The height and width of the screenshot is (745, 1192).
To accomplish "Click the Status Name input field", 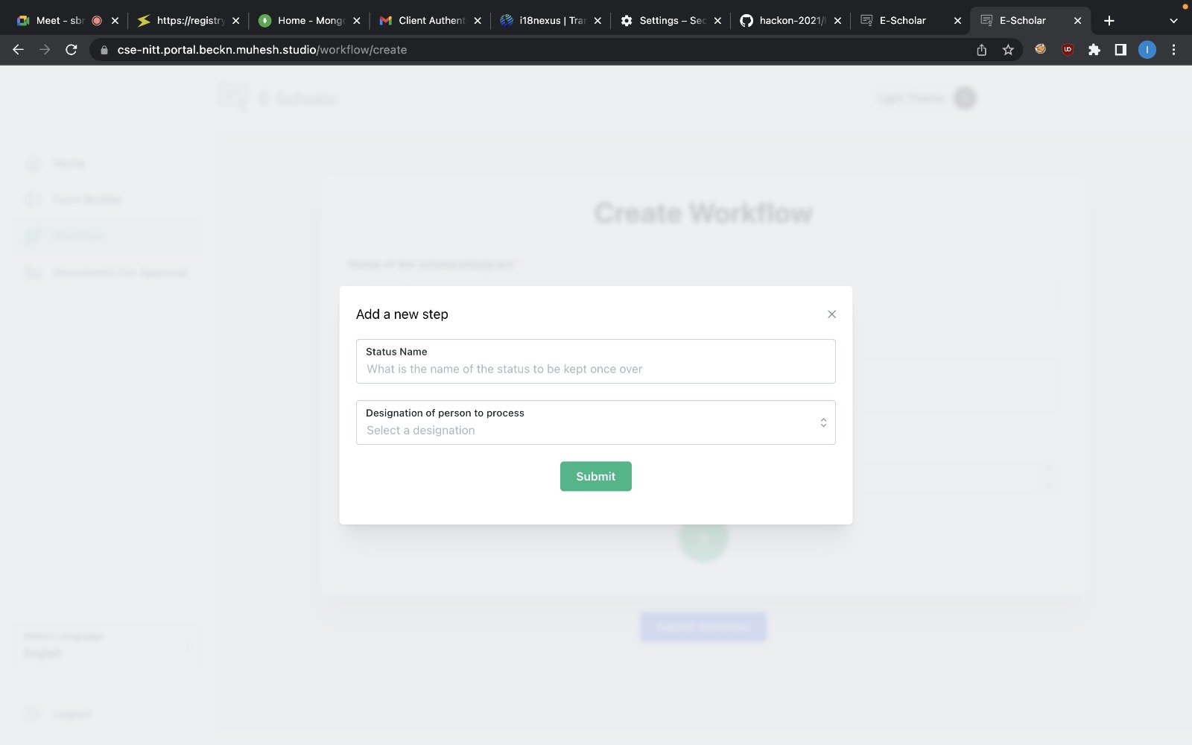I will click(595, 361).
